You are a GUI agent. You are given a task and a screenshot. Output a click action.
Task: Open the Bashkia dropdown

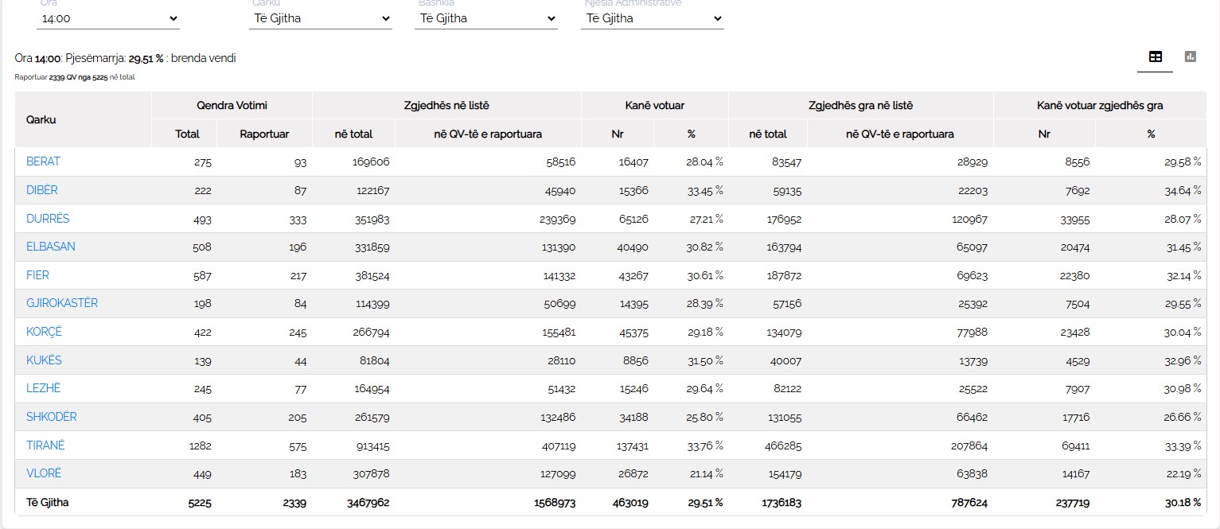pos(485,18)
